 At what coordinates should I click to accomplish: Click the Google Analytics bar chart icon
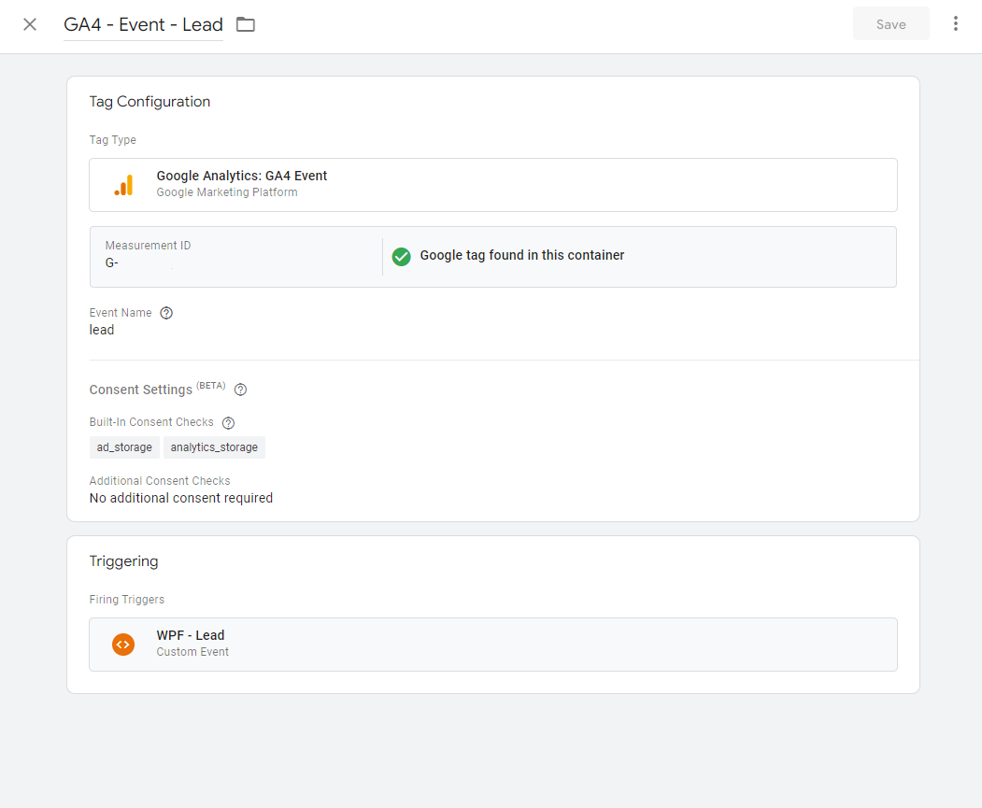(x=123, y=185)
